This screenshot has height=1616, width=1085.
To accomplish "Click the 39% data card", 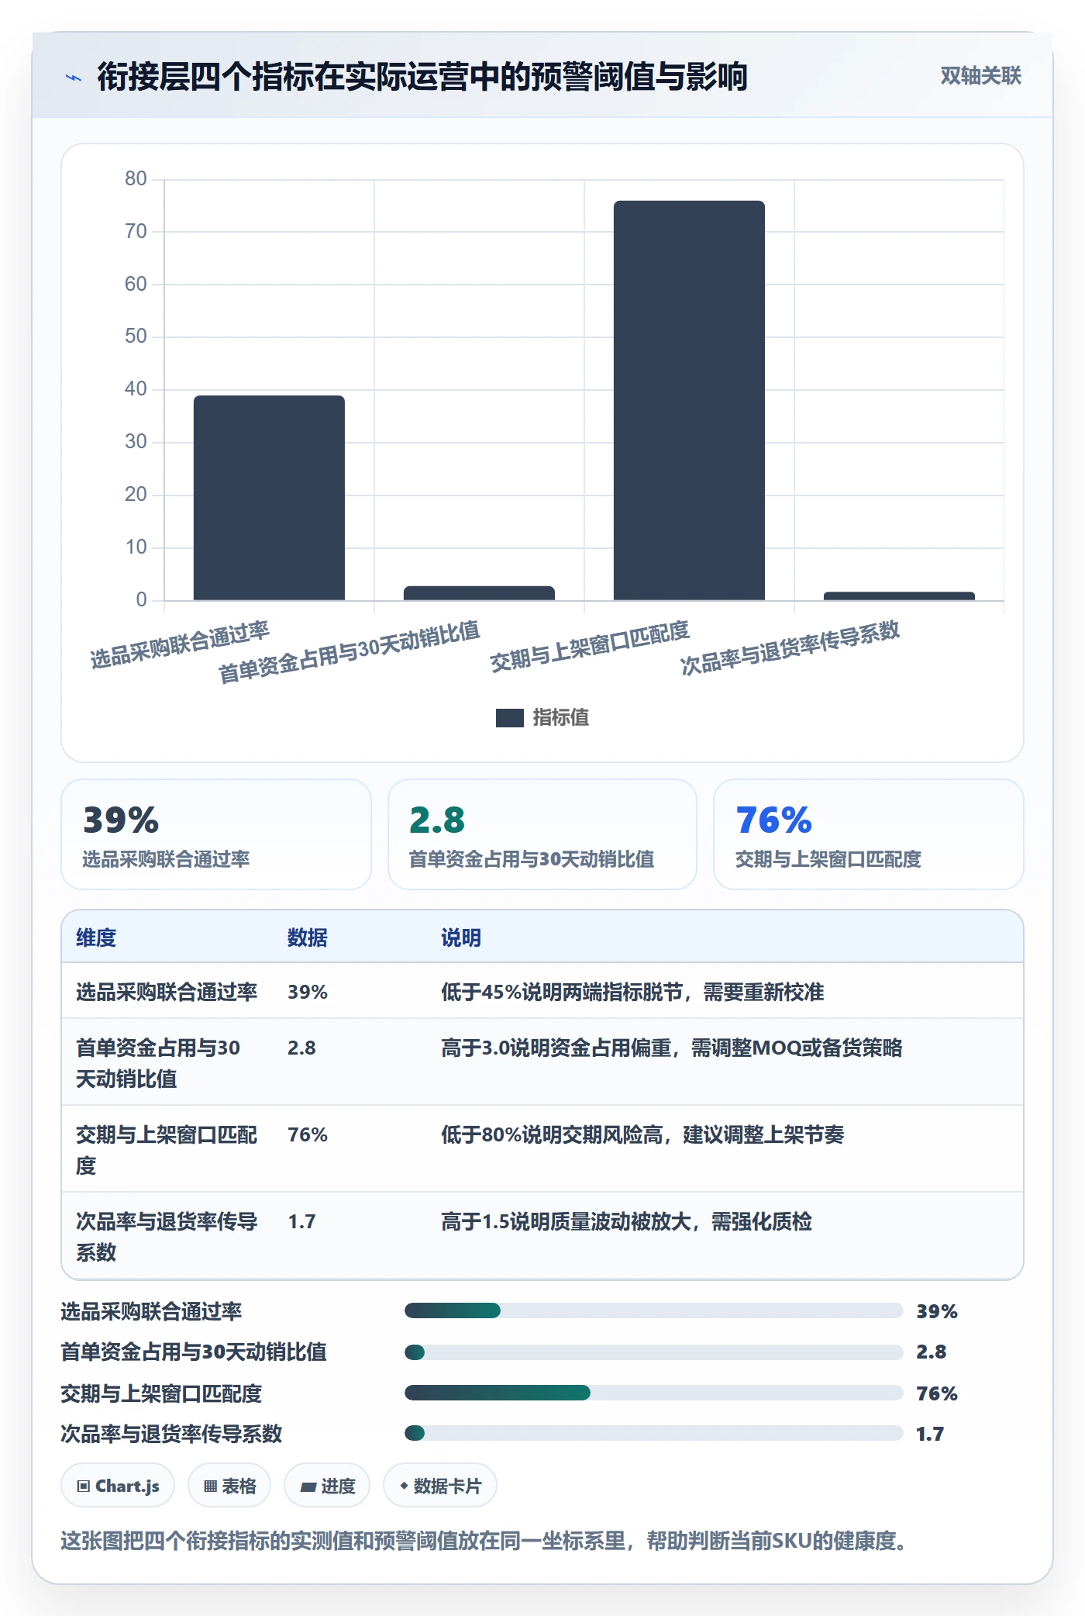I will (x=216, y=834).
